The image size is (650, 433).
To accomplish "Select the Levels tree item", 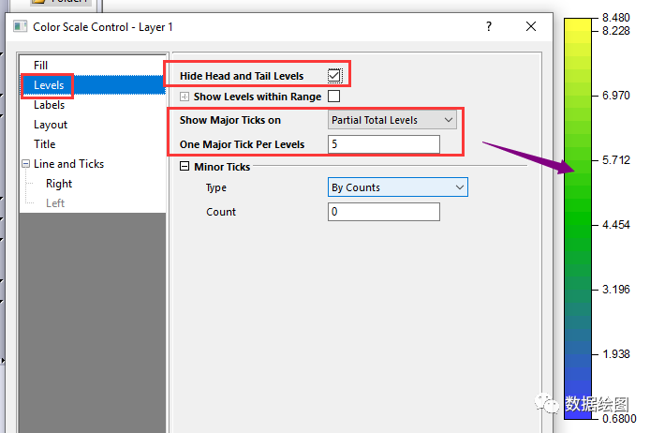I will [49, 85].
